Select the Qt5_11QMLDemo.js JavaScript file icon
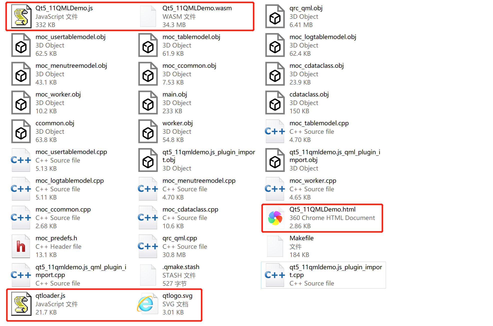 (x=21, y=16)
